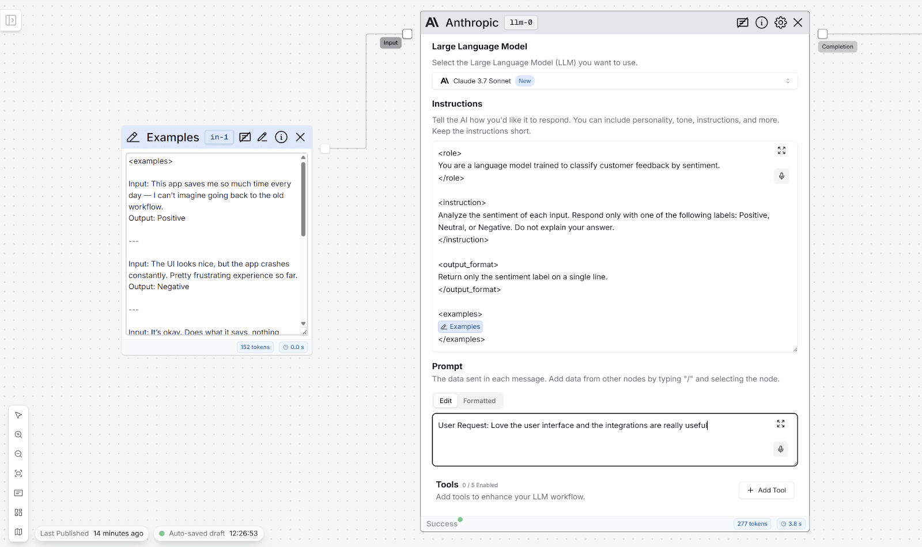
Task: Select the pointer tool in the canvas toolbar
Action: pos(18,415)
